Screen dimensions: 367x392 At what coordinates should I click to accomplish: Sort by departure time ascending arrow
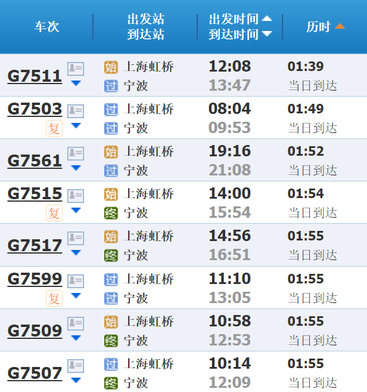coord(267,18)
